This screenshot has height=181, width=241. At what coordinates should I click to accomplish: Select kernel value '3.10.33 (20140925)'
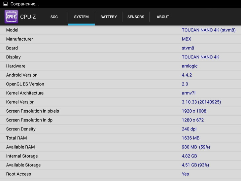(201, 102)
